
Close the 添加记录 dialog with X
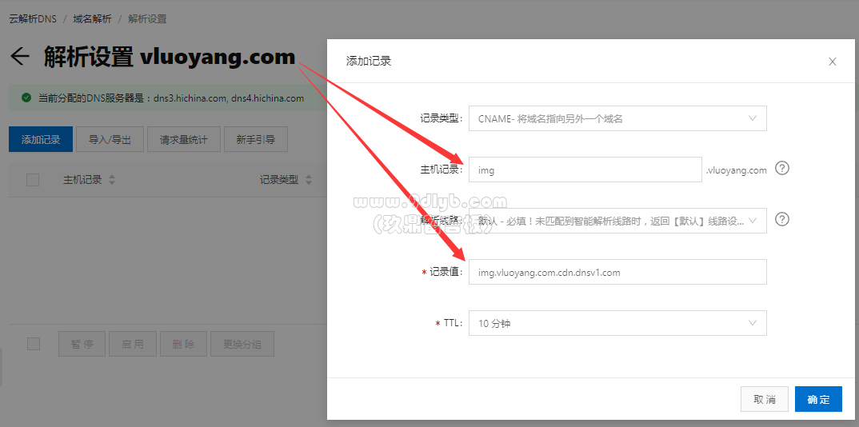pyautogui.click(x=832, y=62)
